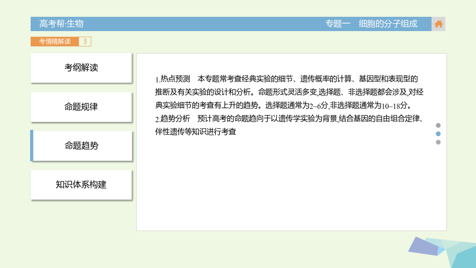This screenshot has height=268, width=476.
Task: Click the 专题一 细胞的分子组成 header text
Action: 371,24
